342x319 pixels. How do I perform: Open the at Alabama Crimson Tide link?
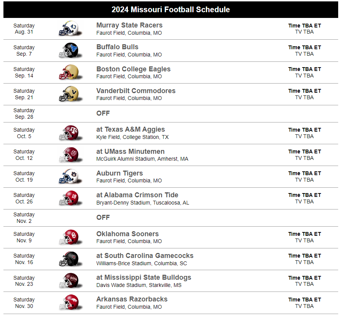coord(137,195)
